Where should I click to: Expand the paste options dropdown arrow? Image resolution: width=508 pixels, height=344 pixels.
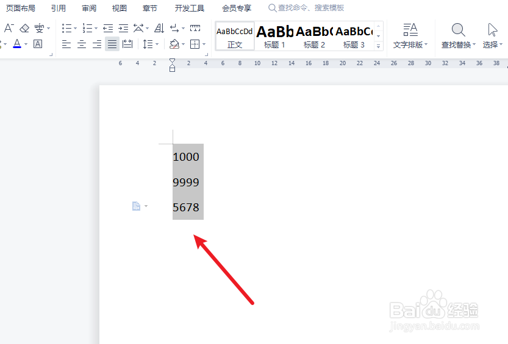point(146,206)
